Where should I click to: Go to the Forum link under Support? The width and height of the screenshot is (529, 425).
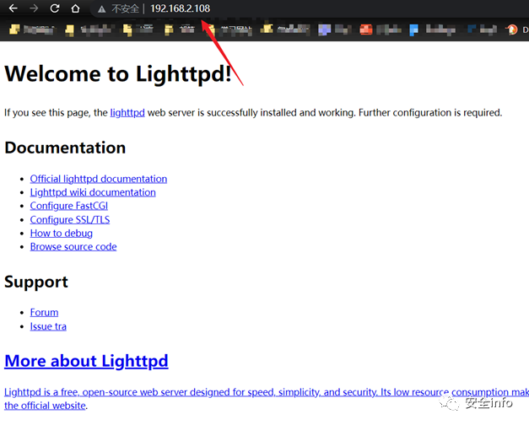pos(44,312)
